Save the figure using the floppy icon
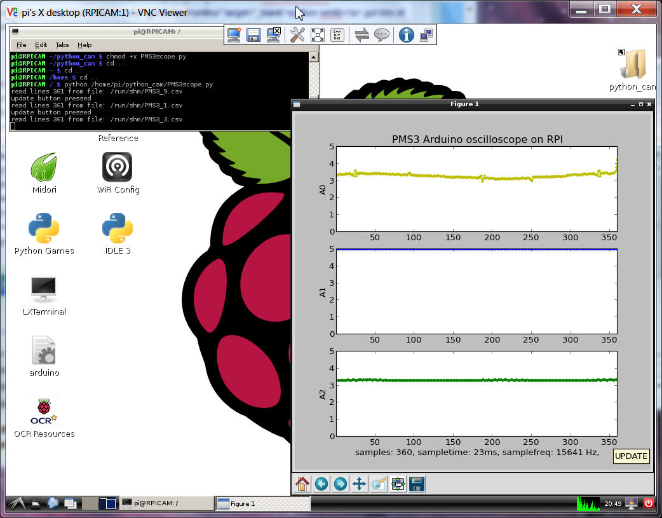The image size is (662, 518). coord(417,484)
